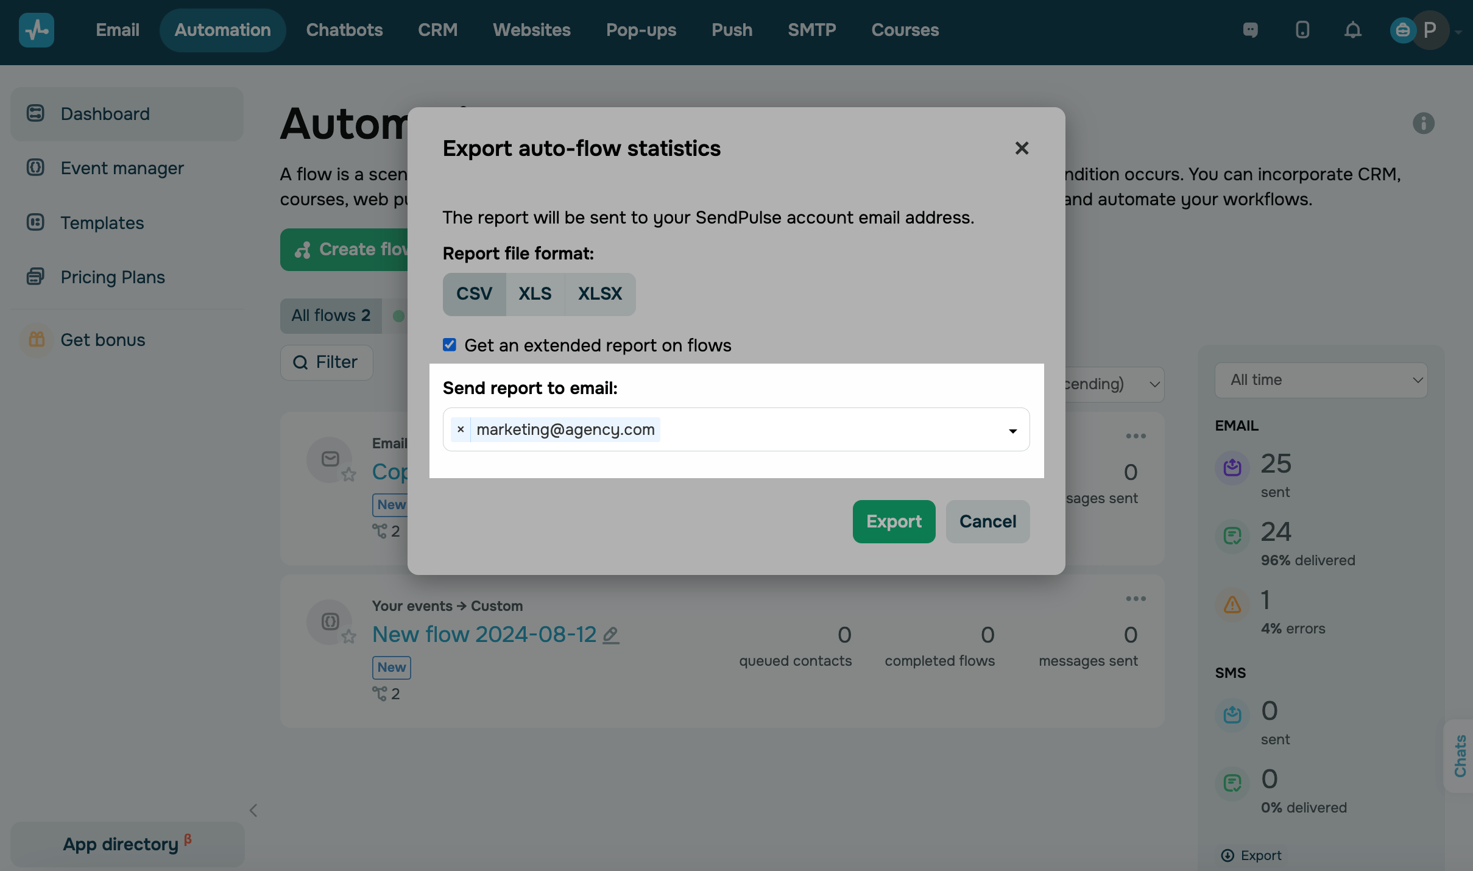Image resolution: width=1473 pixels, height=871 pixels.
Task: Click edit pencil next to New flow 2024-08-12
Action: coord(611,635)
